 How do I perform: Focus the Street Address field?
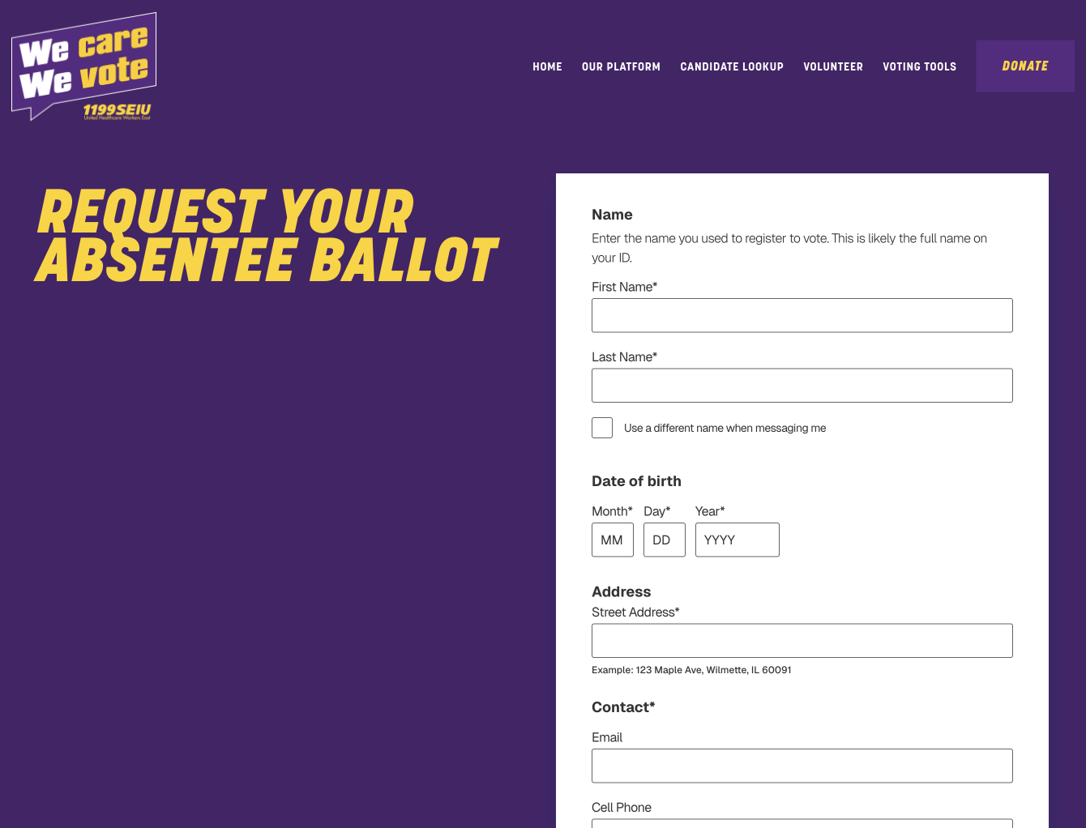802,641
